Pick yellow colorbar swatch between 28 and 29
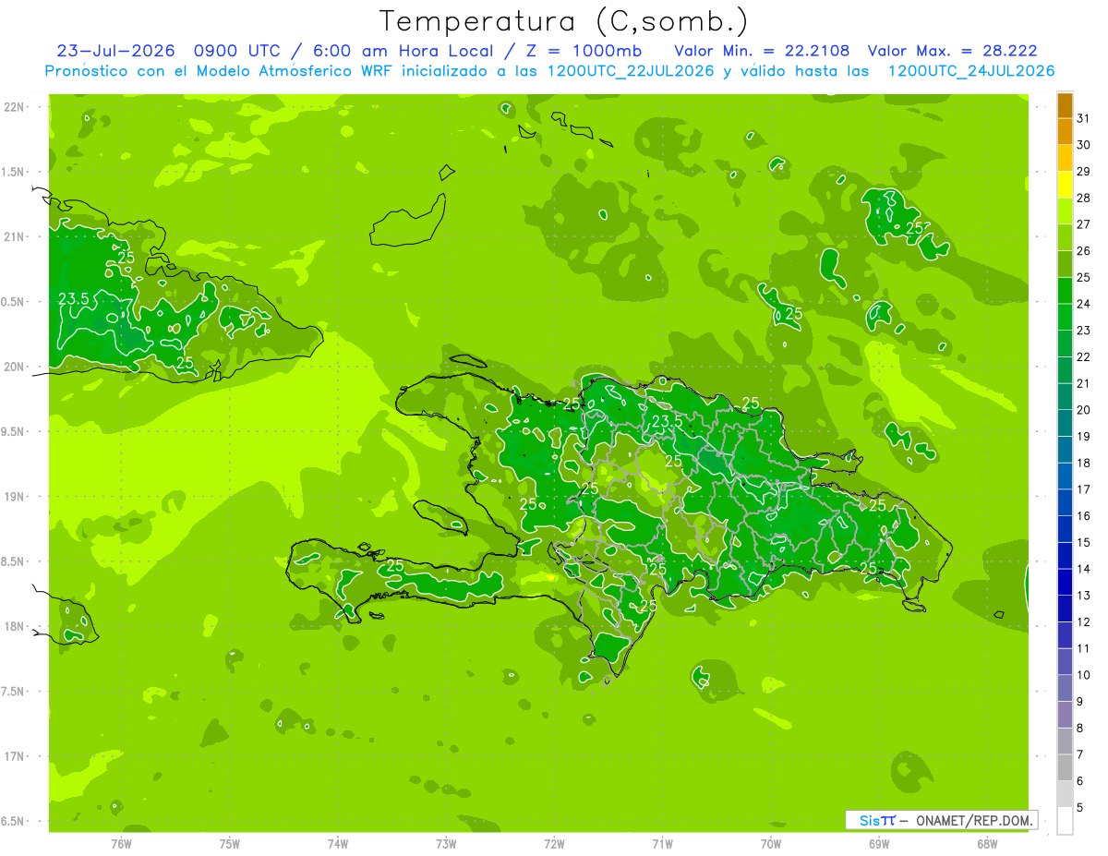 pos(1065,185)
